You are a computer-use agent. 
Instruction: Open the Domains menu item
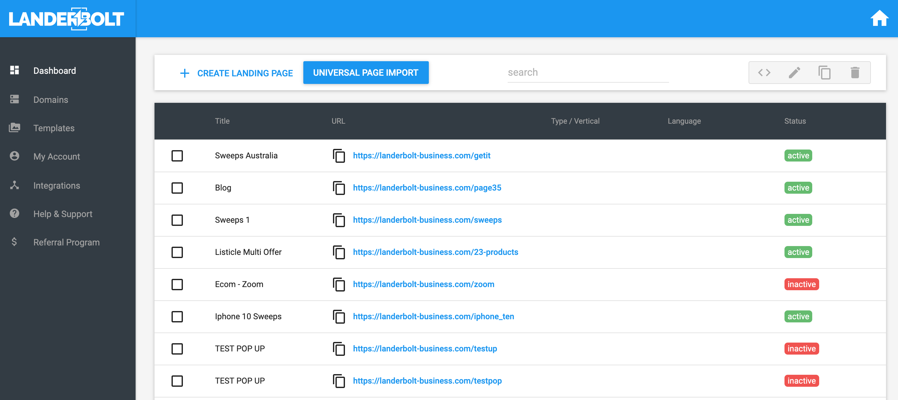(50, 100)
